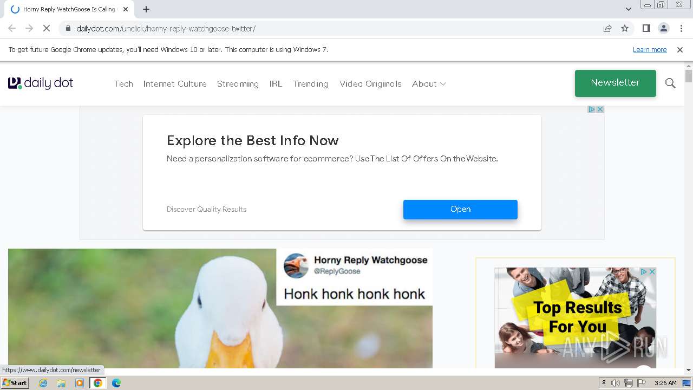The image size is (693, 390).
Task: Launch Windows Media Player from taskbar
Action: coord(80,383)
